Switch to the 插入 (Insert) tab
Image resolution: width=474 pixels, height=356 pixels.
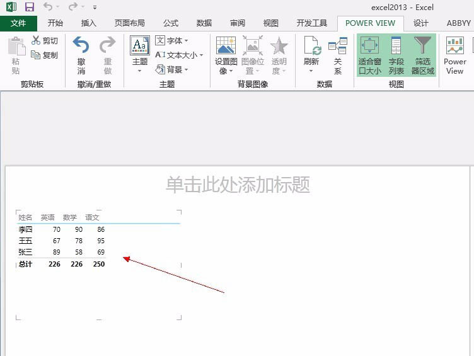point(89,23)
